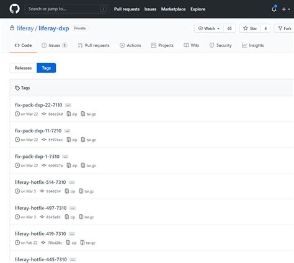Open the liferay owner link
Image resolution: width=294 pixels, height=263 pixels.
click(25, 28)
